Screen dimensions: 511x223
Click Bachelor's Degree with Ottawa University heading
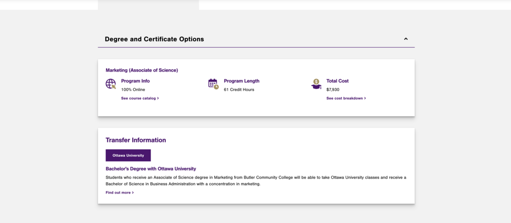(151, 169)
